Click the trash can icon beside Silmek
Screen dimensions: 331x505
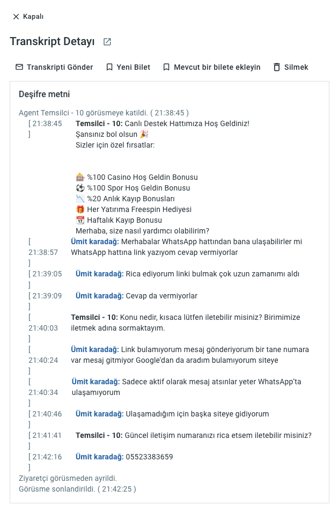tap(277, 67)
